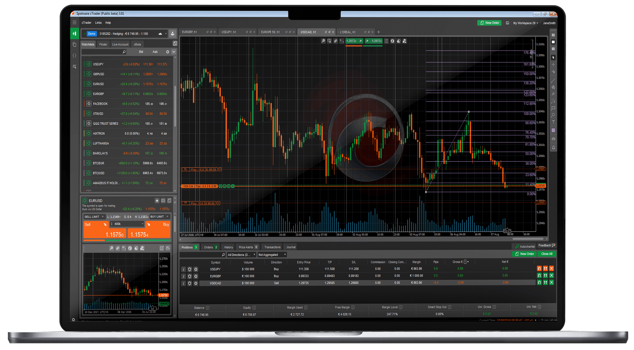Mark EURUSD as favorite with the star
This screenshot has height=350, width=634.
157,200
